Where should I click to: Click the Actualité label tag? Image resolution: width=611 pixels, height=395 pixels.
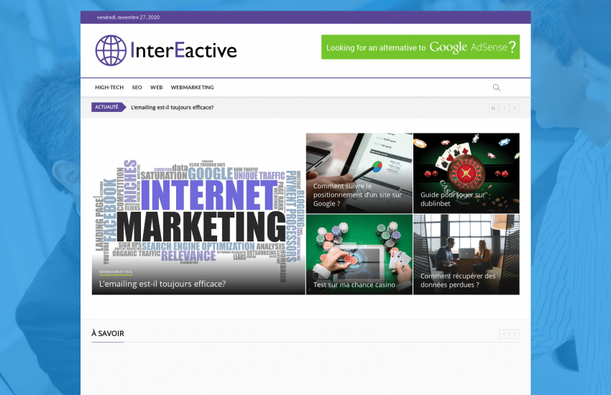pos(109,107)
